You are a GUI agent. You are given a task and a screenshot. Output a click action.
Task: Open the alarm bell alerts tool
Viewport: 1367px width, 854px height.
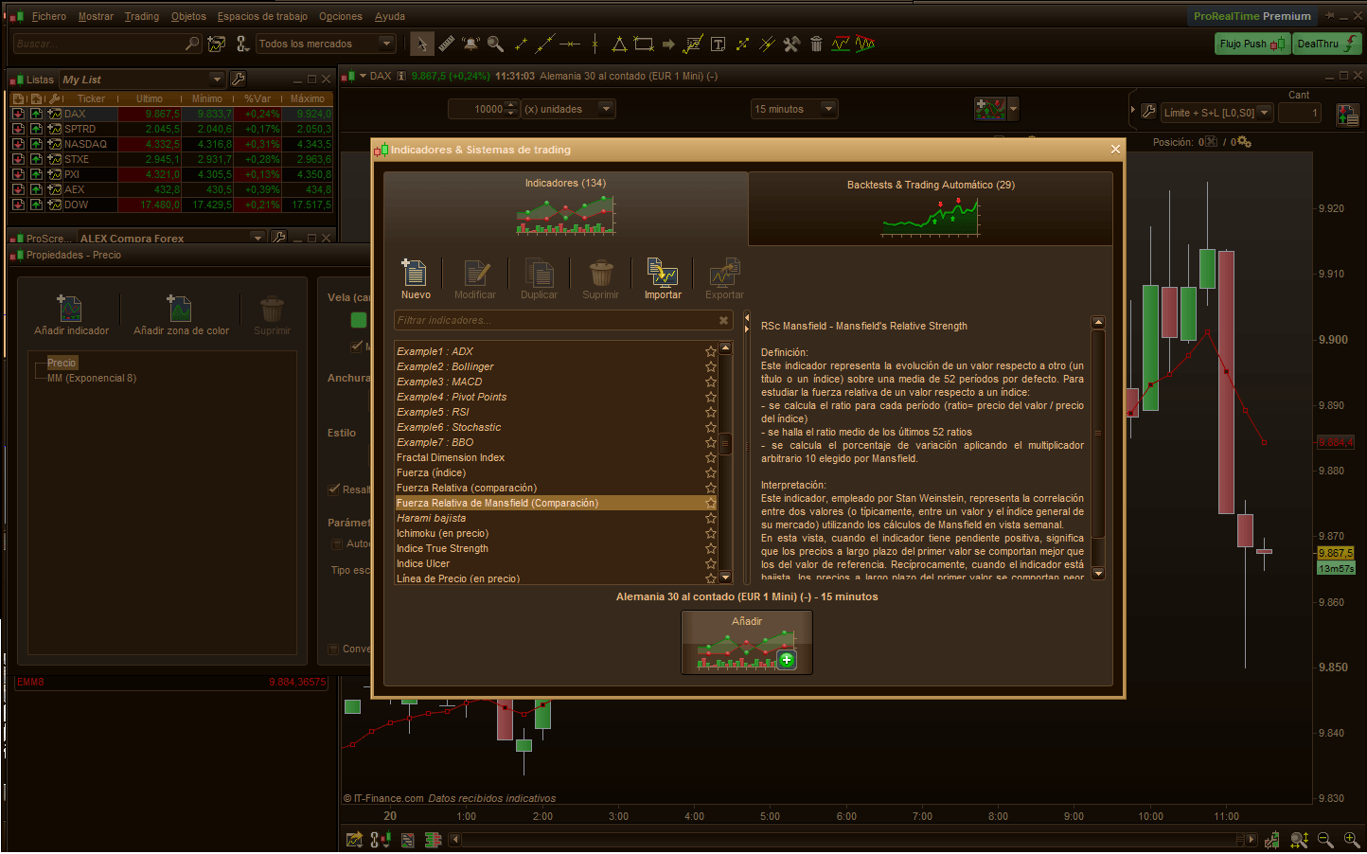tap(470, 44)
